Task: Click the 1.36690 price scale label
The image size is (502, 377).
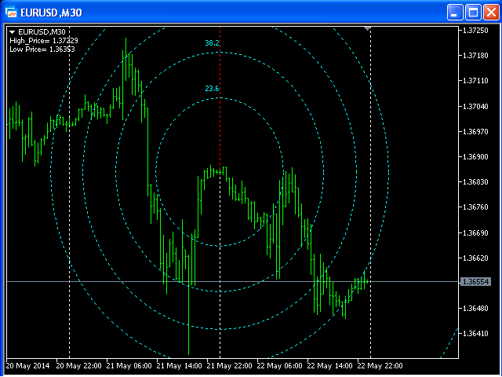Action: (x=476, y=232)
